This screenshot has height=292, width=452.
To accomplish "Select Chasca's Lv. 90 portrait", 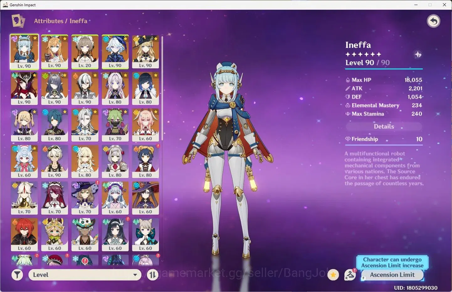I will pos(24,88).
